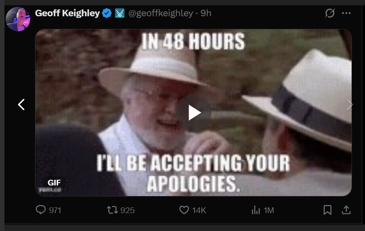Repost the tweet via retweet icon
This screenshot has height=231, width=365.
112,210
